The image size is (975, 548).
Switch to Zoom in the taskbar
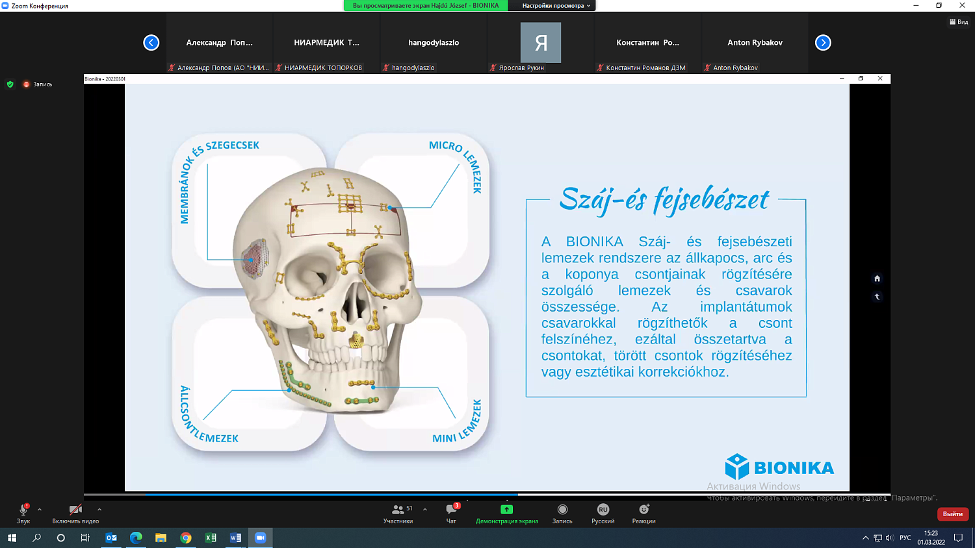tap(261, 538)
